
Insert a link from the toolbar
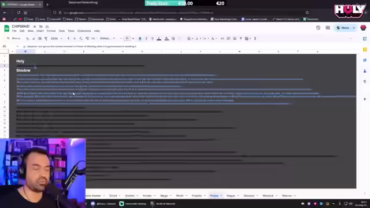[x=222, y=39]
